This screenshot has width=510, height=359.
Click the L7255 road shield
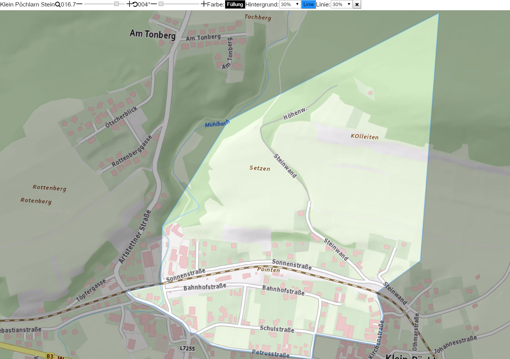pos(187,348)
